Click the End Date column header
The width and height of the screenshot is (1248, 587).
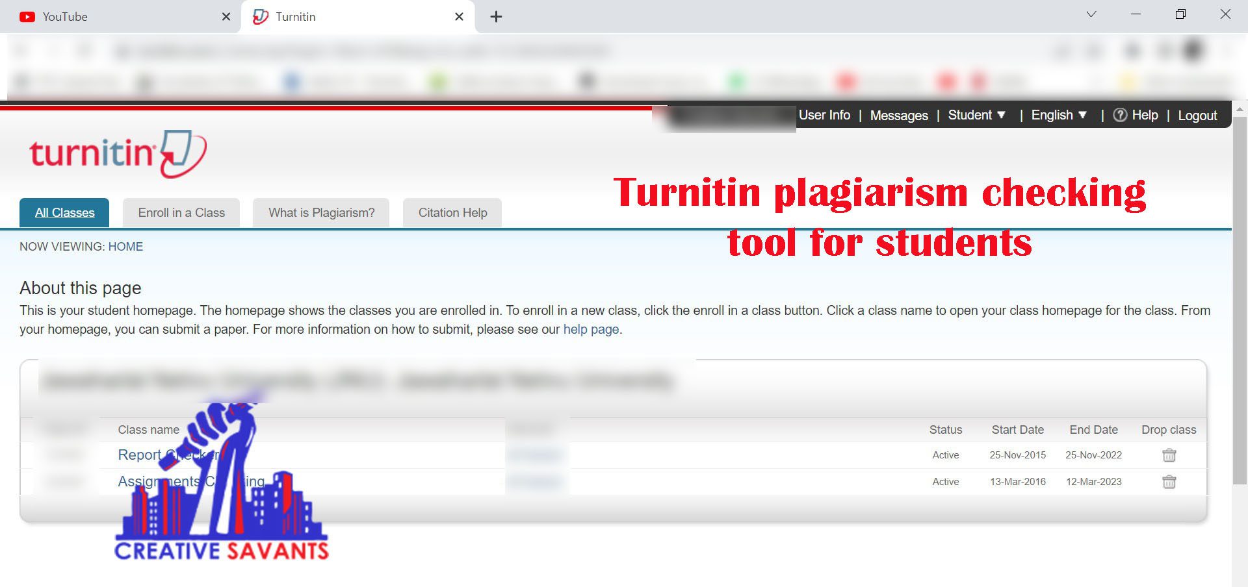click(x=1093, y=430)
